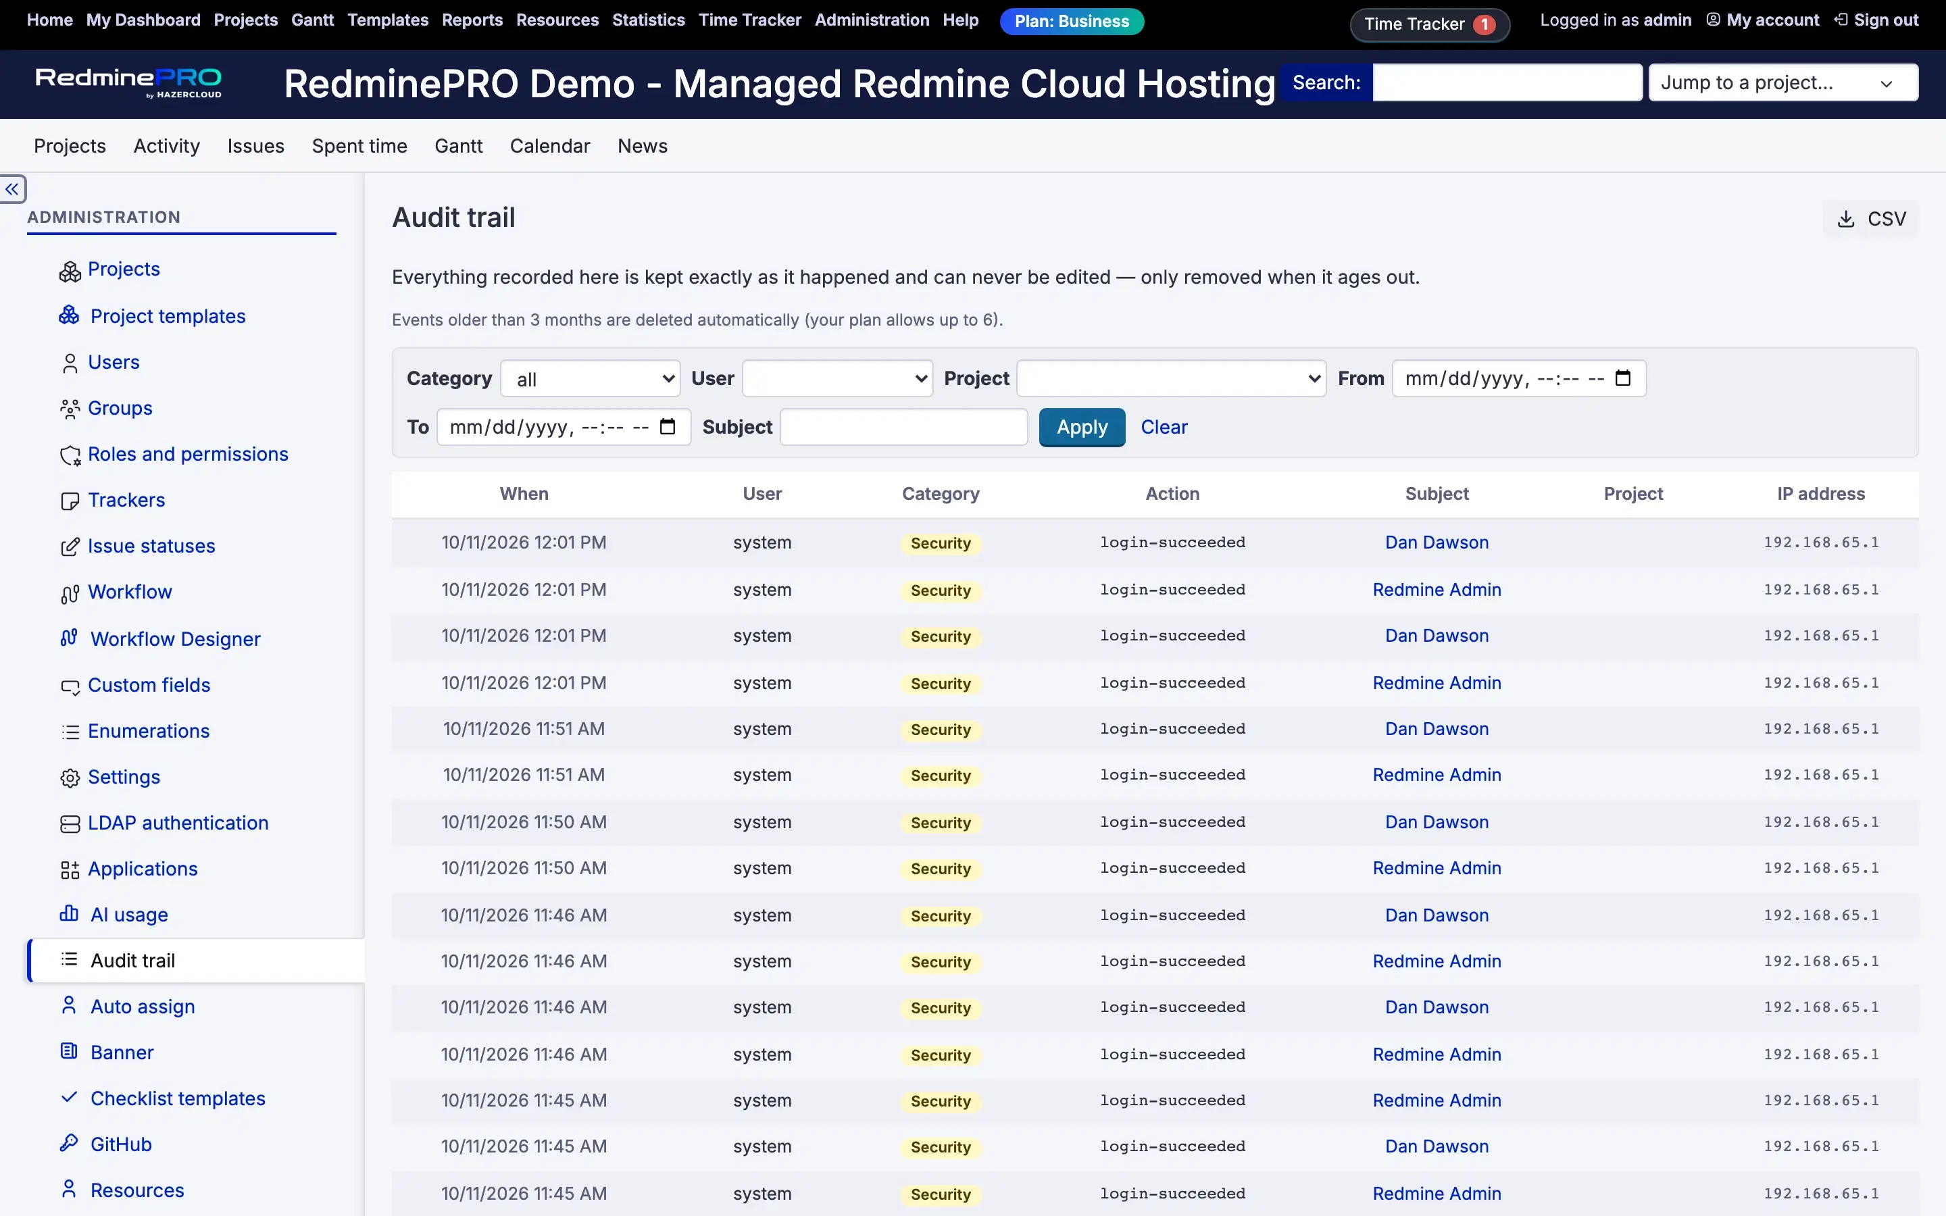This screenshot has height=1216, width=1946.
Task: Click the Groups icon in sidebar
Action: [70, 409]
